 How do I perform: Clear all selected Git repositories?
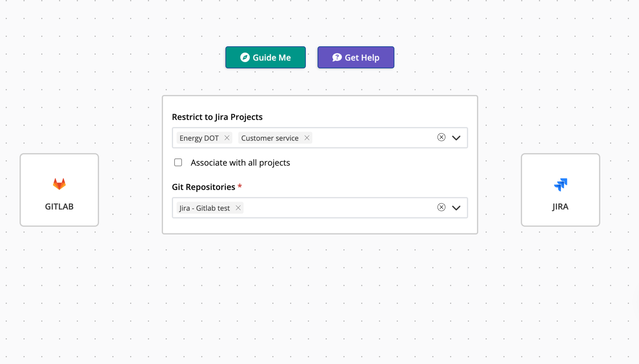pyautogui.click(x=441, y=207)
